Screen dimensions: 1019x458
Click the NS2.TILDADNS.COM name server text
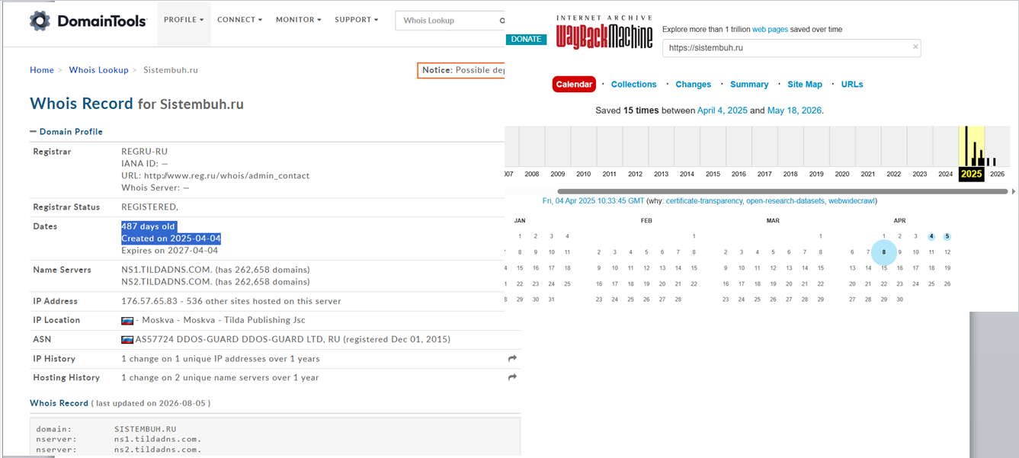tap(166, 282)
